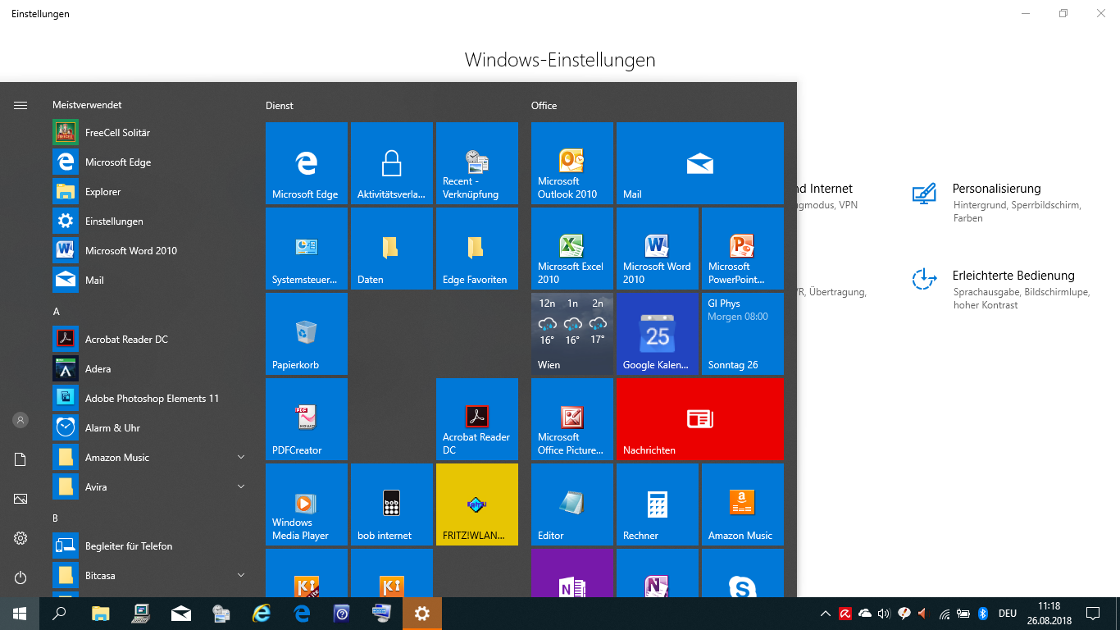1120x630 pixels.
Task: Open the Amazon Music tile
Action: click(743, 504)
